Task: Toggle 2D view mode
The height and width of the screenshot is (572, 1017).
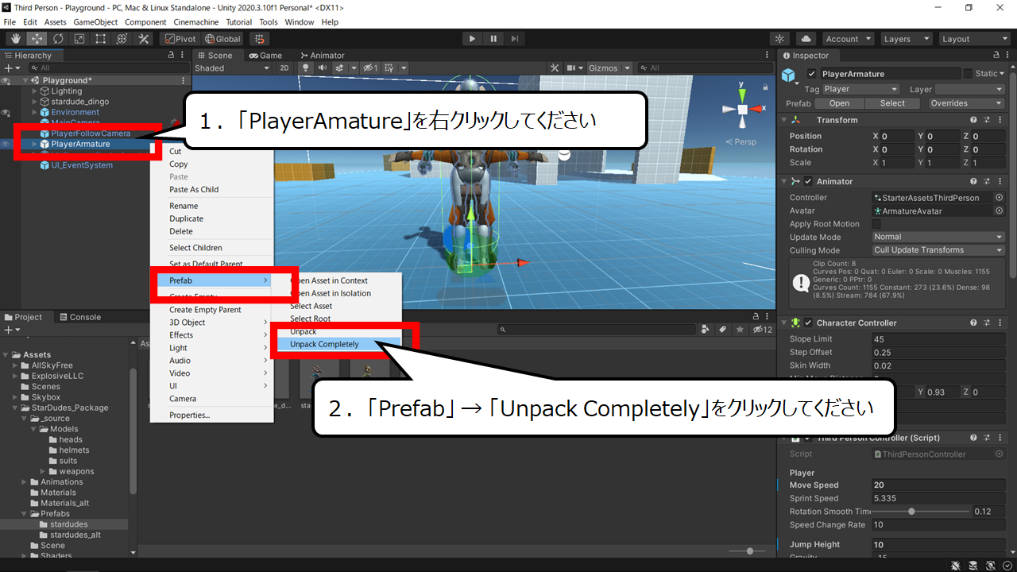Action: 284,68
